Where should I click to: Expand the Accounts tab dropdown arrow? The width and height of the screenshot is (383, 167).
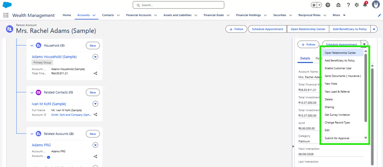click(94, 15)
